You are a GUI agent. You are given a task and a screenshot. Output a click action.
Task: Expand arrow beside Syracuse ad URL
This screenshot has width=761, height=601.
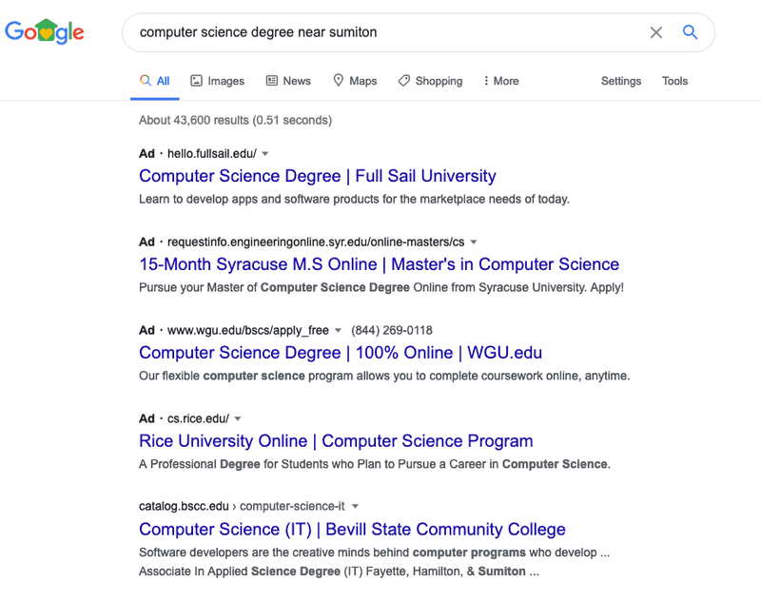point(474,242)
